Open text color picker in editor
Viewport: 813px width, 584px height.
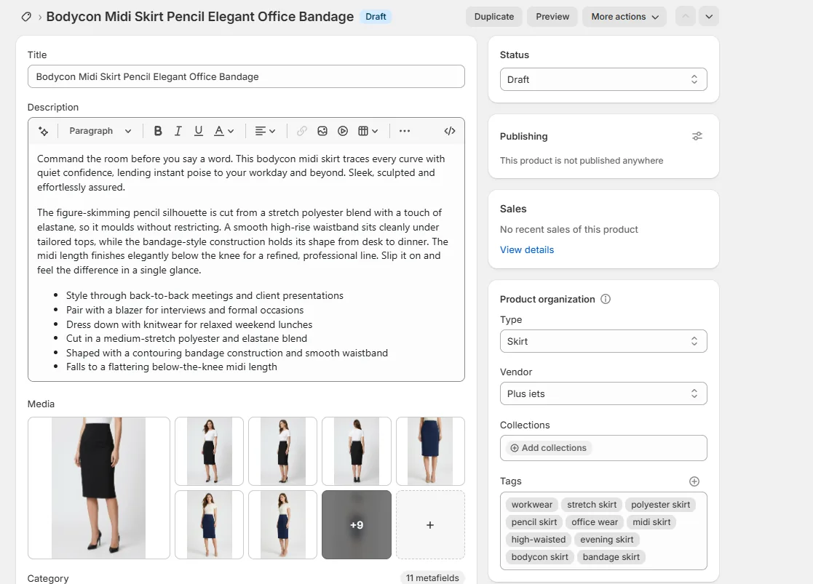point(224,131)
